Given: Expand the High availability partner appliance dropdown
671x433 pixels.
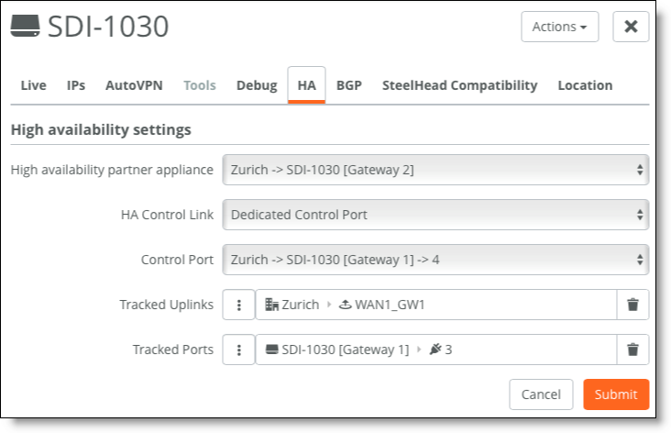Looking at the screenshot, I should (435, 170).
